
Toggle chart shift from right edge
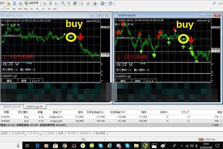pyautogui.click(x=88, y=3)
